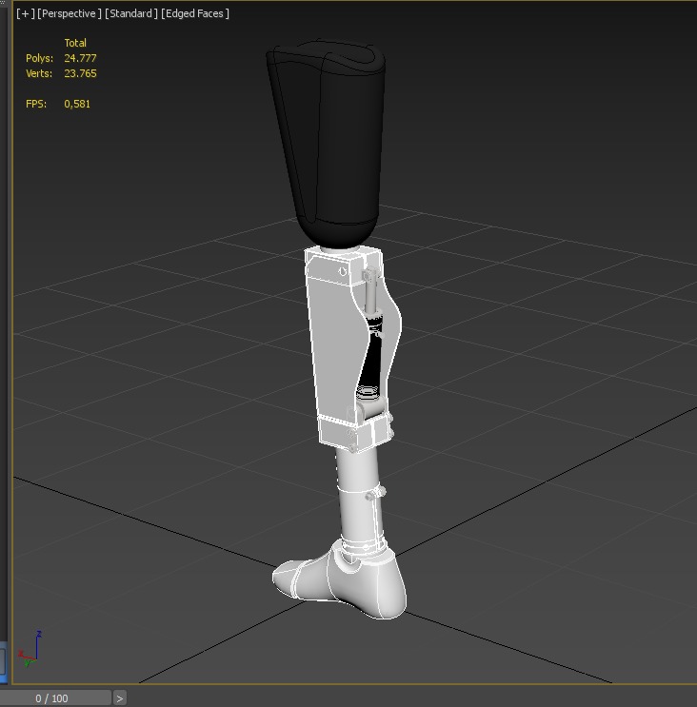The width and height of the screenshot is (697, 707).
Task: Click the XYZ axis tripod gizmo
Action: (30, 649)
